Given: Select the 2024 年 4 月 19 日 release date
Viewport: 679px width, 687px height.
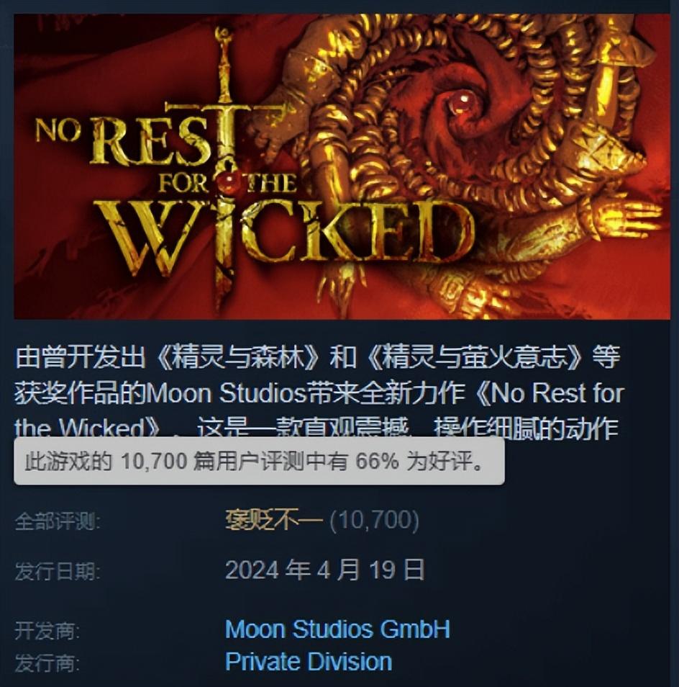Looking at the screenshot, I should (324, 570).
